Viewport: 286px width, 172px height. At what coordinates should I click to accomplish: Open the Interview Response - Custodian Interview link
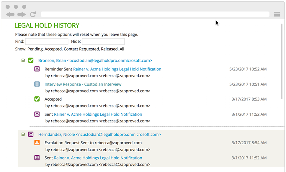tap(83, 84)
